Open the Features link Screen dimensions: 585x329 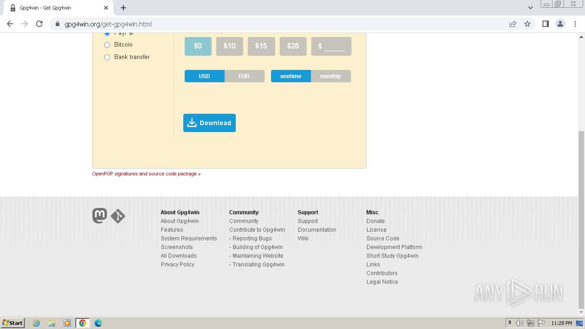tap(172, 230)
